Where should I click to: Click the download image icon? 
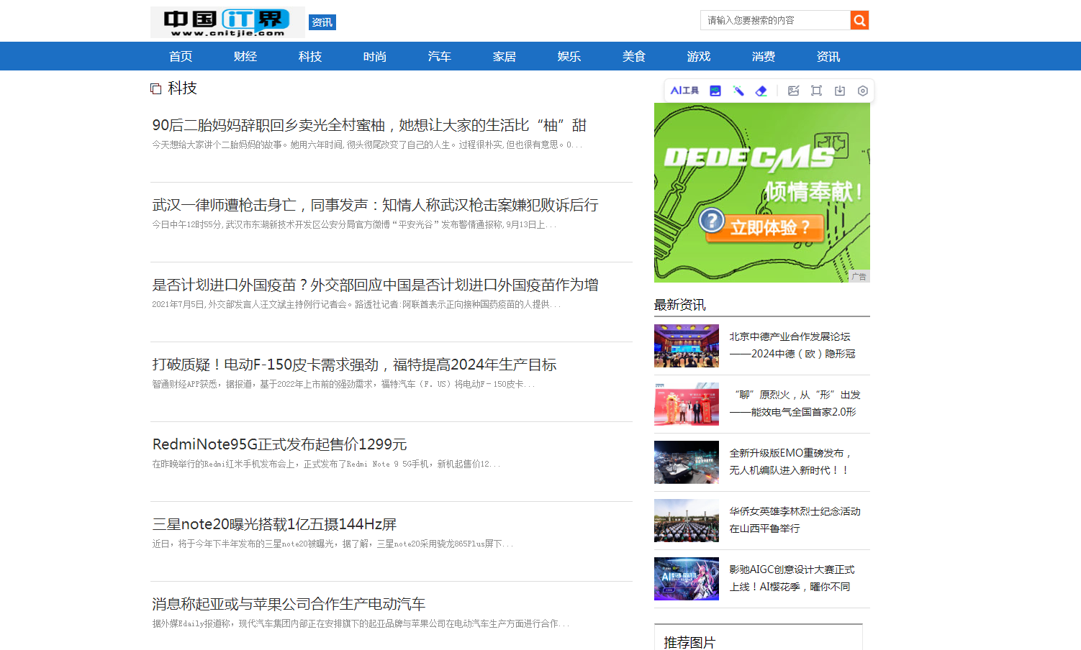tap(840, 91)
